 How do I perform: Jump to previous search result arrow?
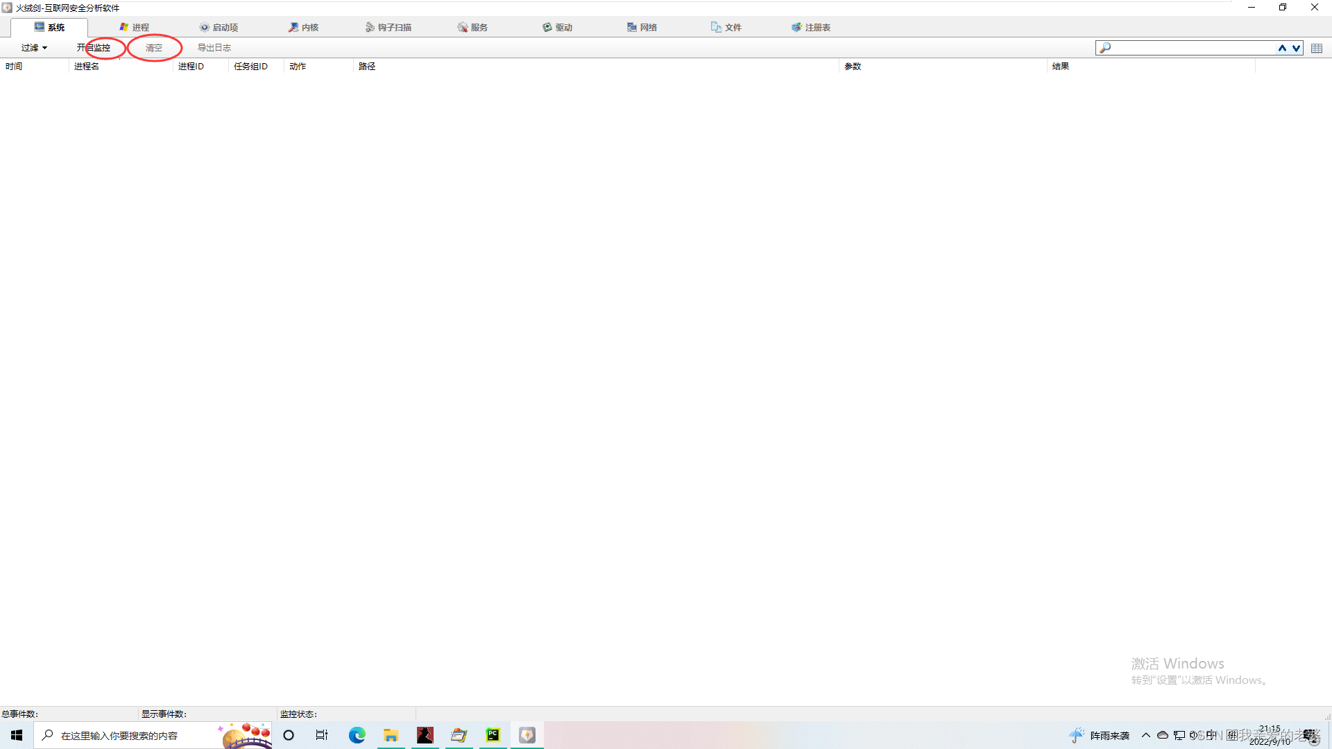1282,48
